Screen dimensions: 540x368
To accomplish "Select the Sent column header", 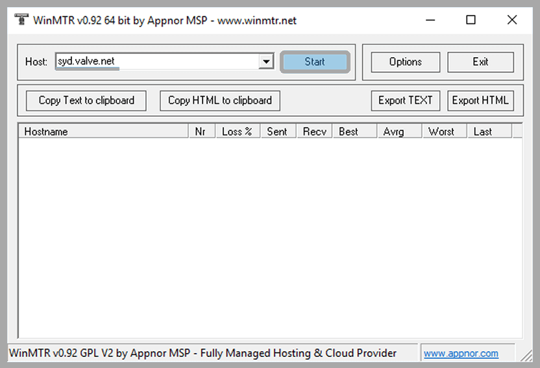I will coord(277,132).
